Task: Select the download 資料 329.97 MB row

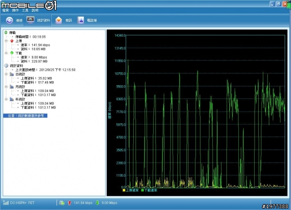Action: 34,61
